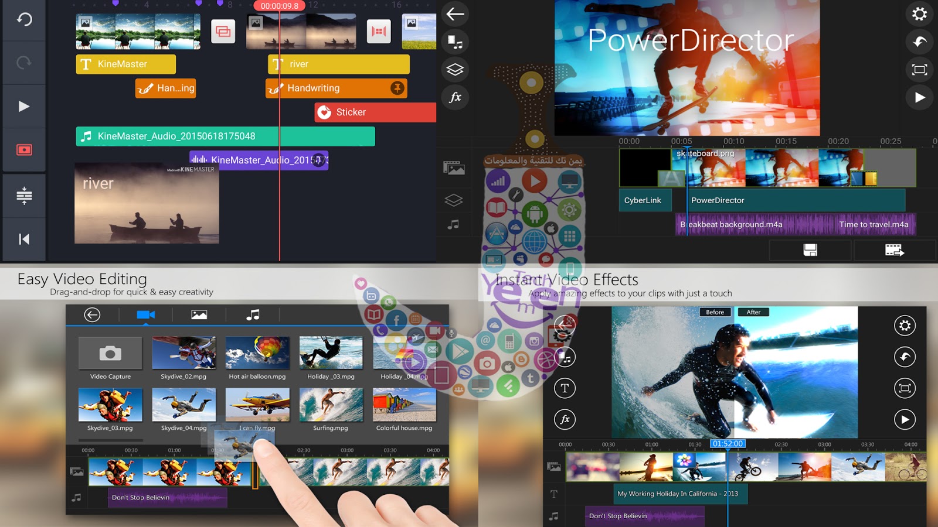Open the circular T title tool

click(x=565, y=388)
